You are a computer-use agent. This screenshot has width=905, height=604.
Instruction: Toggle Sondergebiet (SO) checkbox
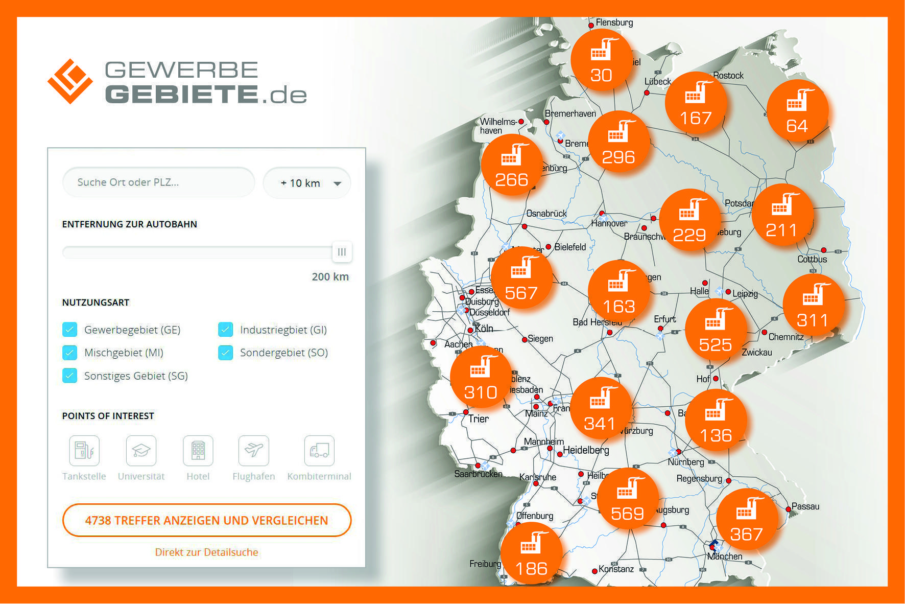225,353
